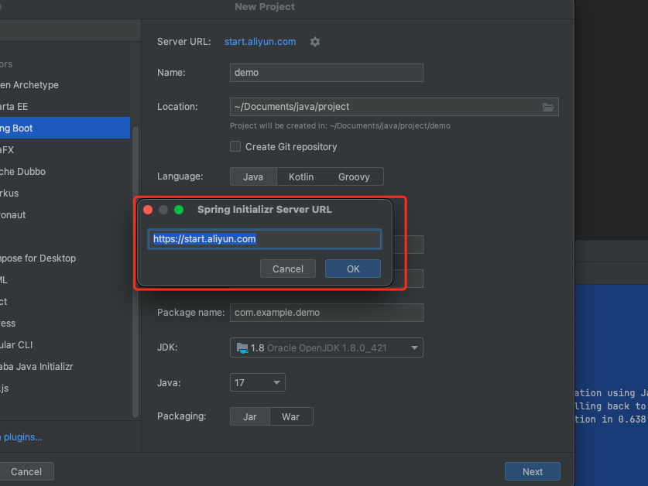Select Micronaut generator
This screenshot has width=648, height=486.
[x=65, y=215]
